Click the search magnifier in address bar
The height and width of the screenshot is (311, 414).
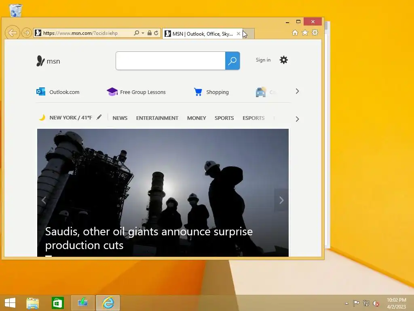(137, 33)
